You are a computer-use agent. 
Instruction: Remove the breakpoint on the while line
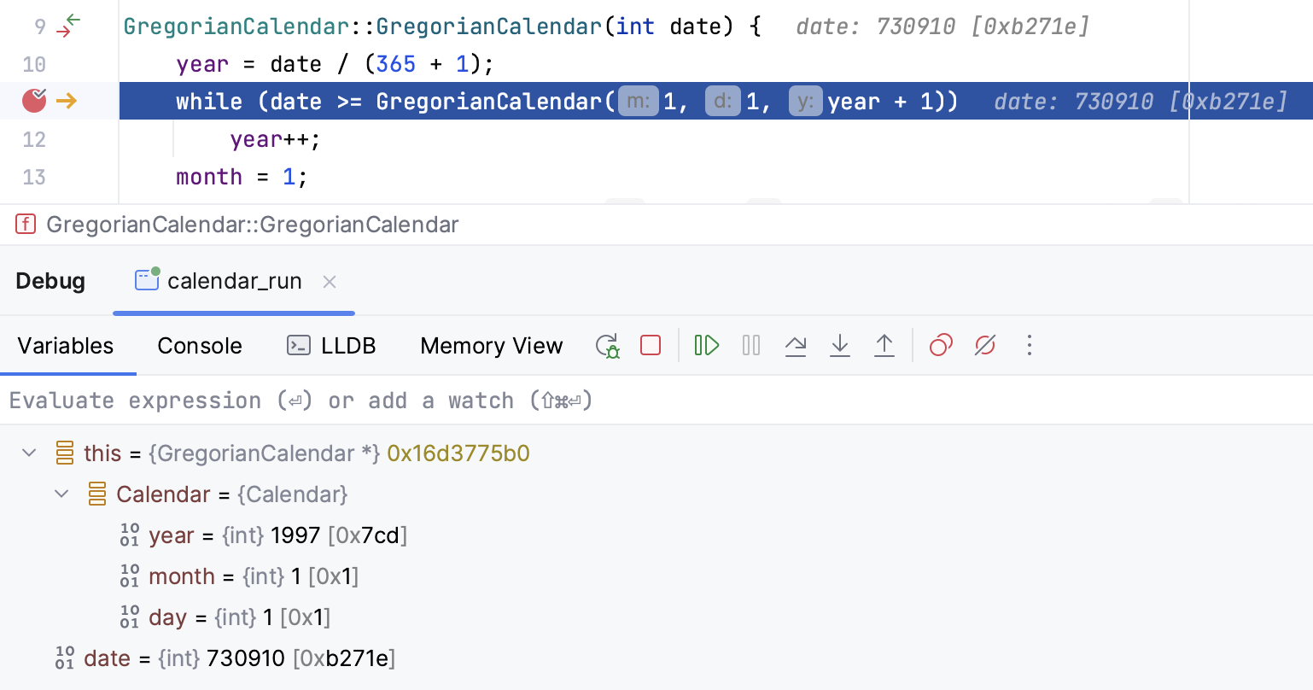click(x=32, y=100)
